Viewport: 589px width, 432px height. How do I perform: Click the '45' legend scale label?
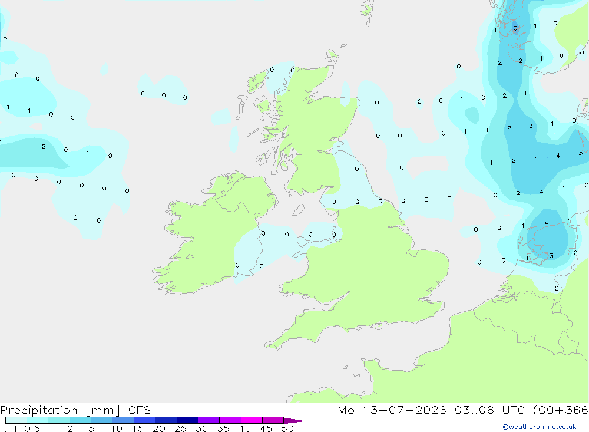click(266, 428)
